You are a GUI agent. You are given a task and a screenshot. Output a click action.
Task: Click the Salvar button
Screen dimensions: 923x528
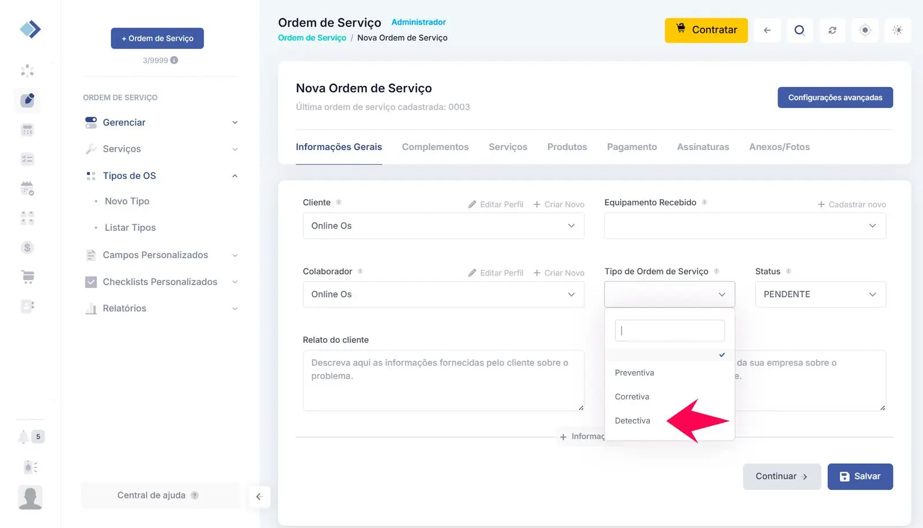860,477
